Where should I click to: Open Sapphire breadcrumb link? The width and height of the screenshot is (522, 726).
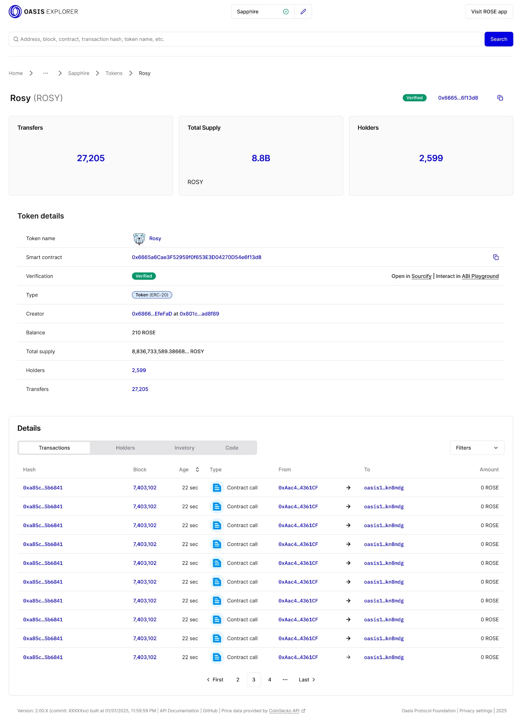tap(79, 73)
